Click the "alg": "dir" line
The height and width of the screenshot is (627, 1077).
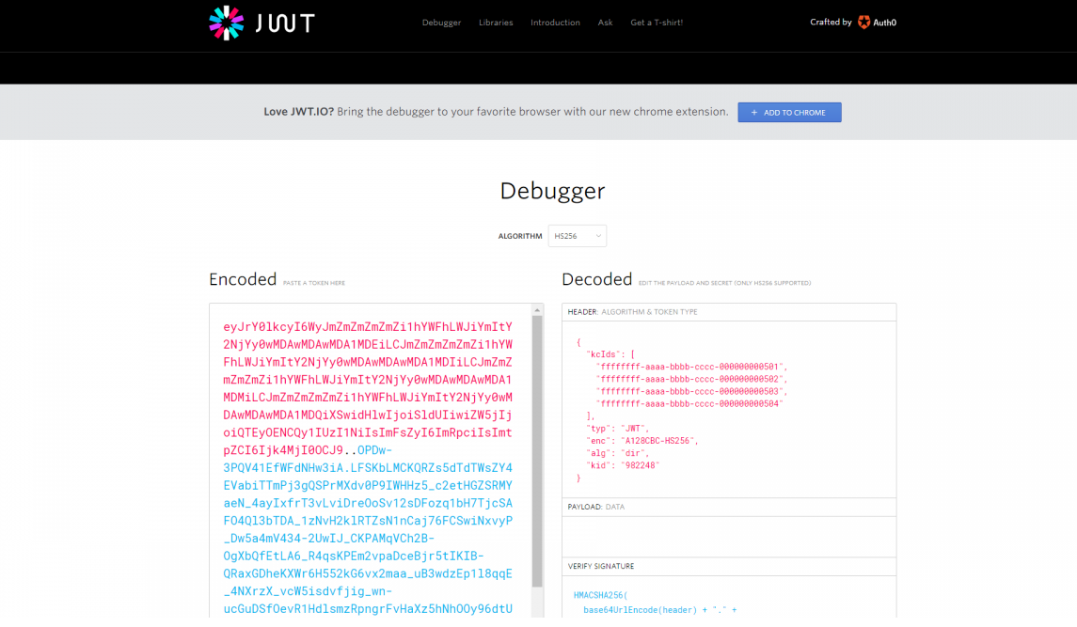pyautogui.click(x=617, y=453)
